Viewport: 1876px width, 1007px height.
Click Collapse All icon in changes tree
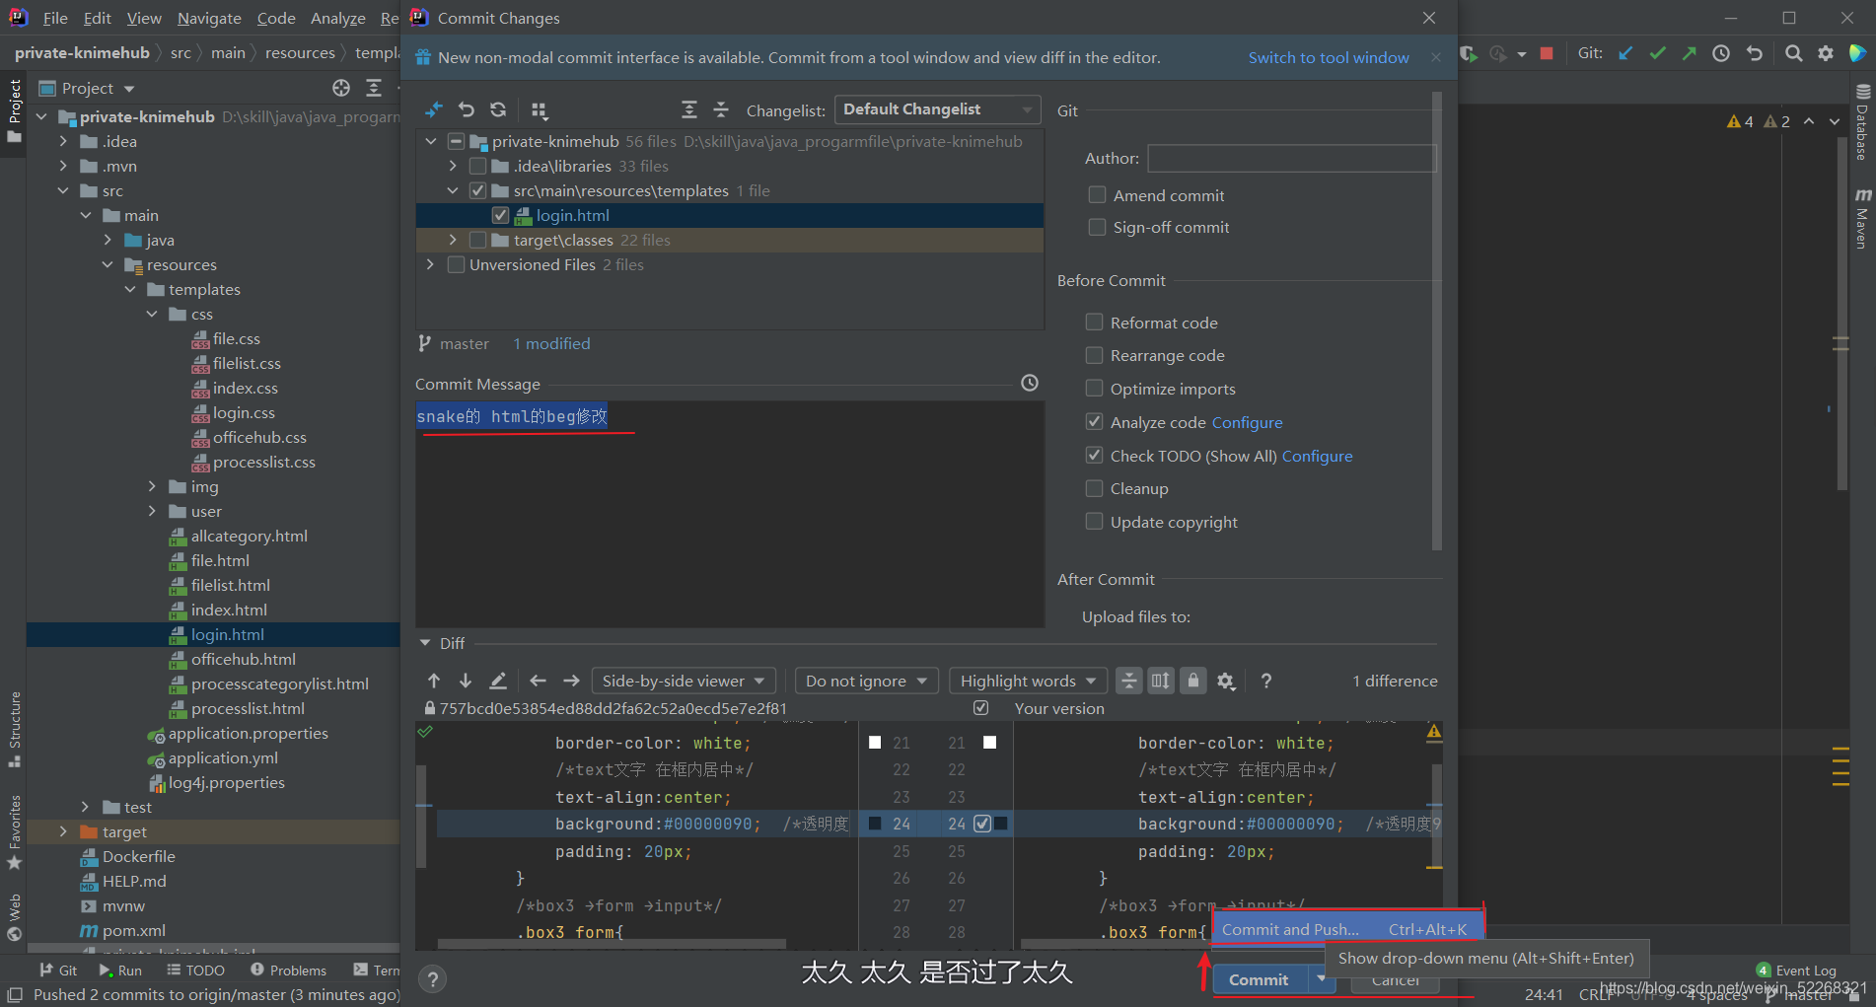point(721,109)
